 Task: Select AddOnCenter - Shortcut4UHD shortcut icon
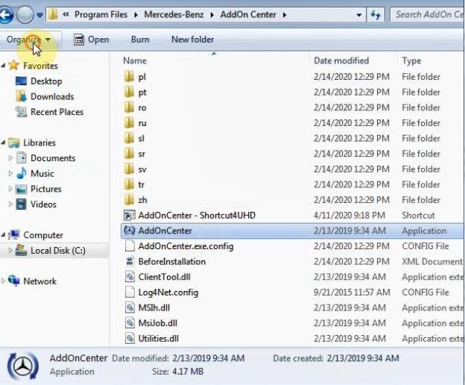tap(130, 216)
